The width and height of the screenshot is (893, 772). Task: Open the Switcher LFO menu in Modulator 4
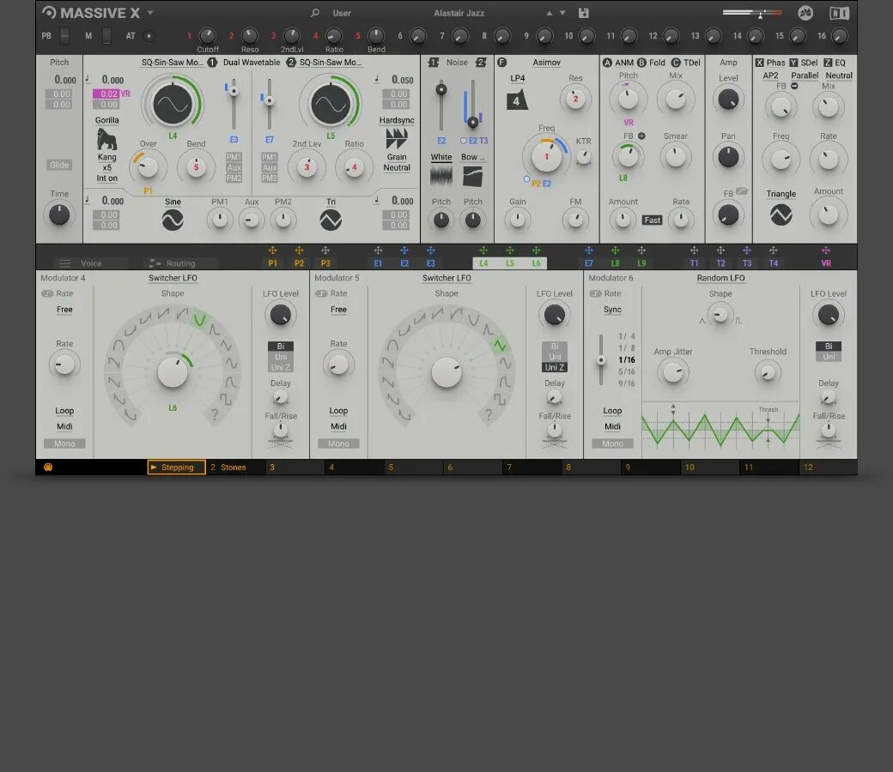click(x=173, y=278)
